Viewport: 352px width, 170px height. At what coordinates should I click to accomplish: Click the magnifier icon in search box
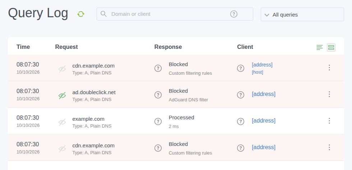(103, 14)
